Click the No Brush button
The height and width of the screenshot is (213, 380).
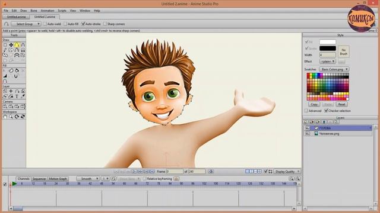pos(343,51)
